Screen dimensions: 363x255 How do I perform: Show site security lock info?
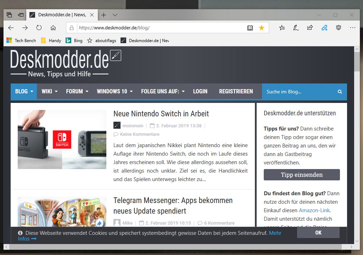click(x=72, y=28)
